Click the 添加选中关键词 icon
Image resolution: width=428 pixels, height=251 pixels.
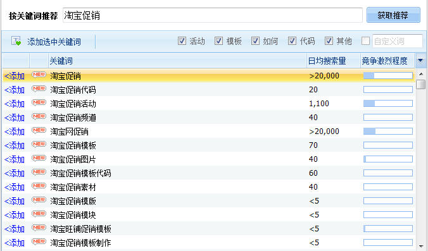(16, 41)
